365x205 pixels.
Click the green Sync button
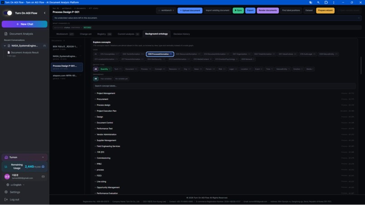[x=238, y=10]
